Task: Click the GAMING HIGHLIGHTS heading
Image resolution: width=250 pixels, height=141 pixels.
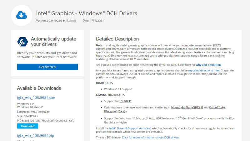Action: click(110, 95)
